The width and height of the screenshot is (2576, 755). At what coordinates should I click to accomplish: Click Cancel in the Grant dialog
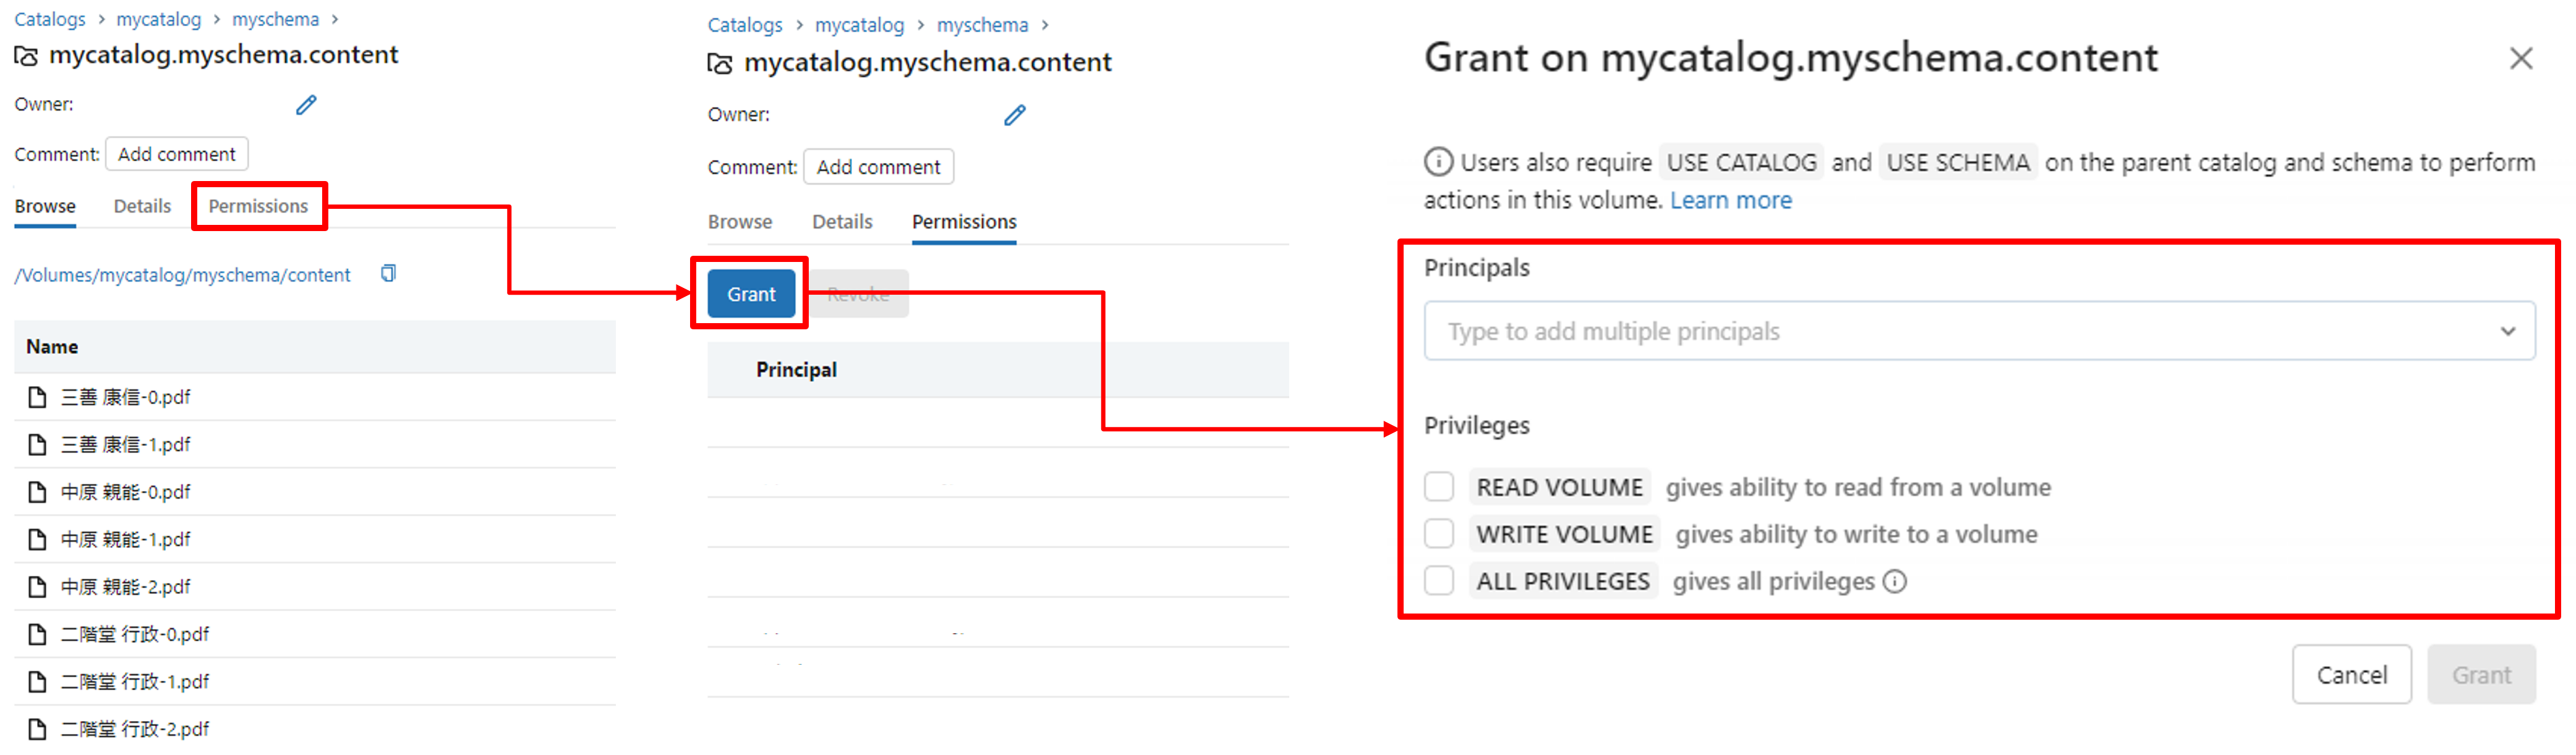click(x=2351, y=675)
